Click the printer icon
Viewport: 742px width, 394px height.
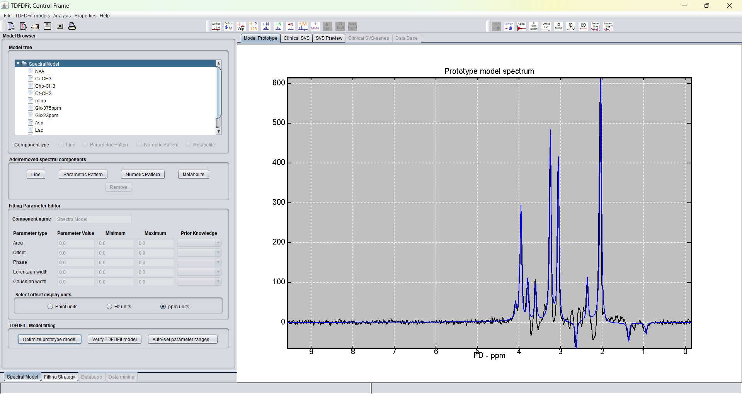coord(72,26)
